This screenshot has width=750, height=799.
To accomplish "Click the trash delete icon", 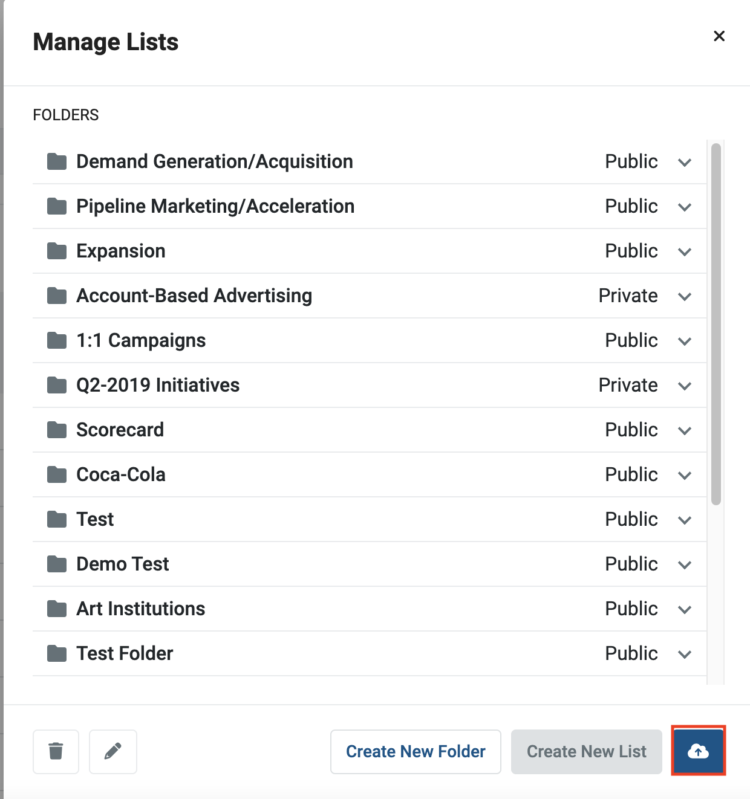I will coord(56,751).
